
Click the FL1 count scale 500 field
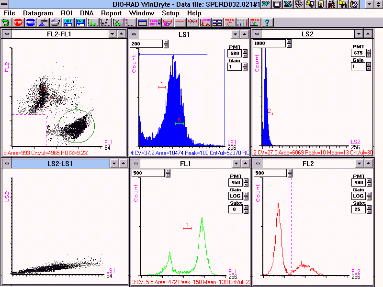pyautogui.click(x=148, y=173)
